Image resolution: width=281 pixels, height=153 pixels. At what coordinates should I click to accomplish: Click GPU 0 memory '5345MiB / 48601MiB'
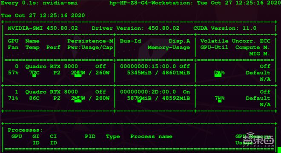click(x=158, y=73)
